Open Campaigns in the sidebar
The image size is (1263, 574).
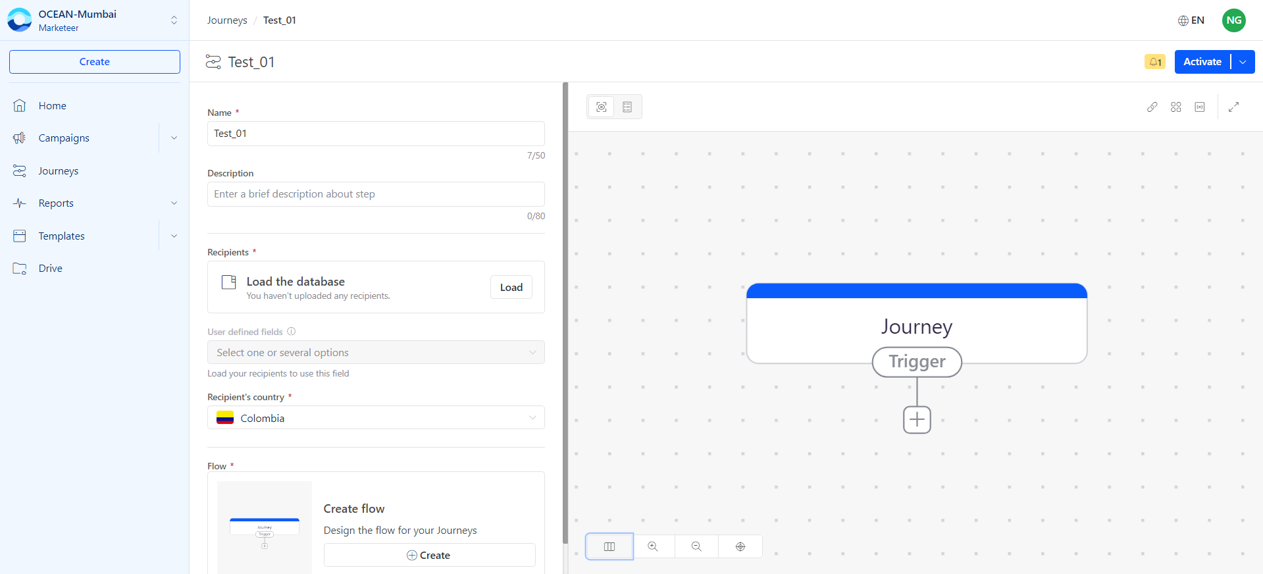click(64, 138)
